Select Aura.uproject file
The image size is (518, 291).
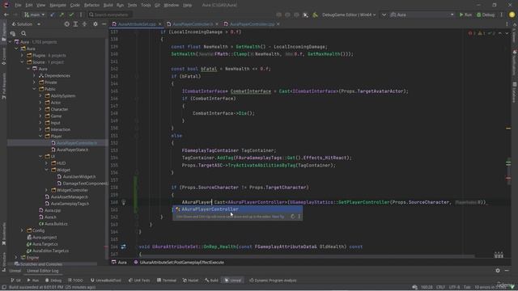[45, 237]
